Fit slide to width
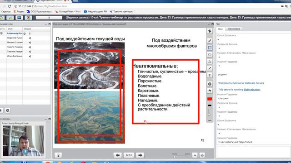This screenshot has width=291, height=163. point(195,155)
